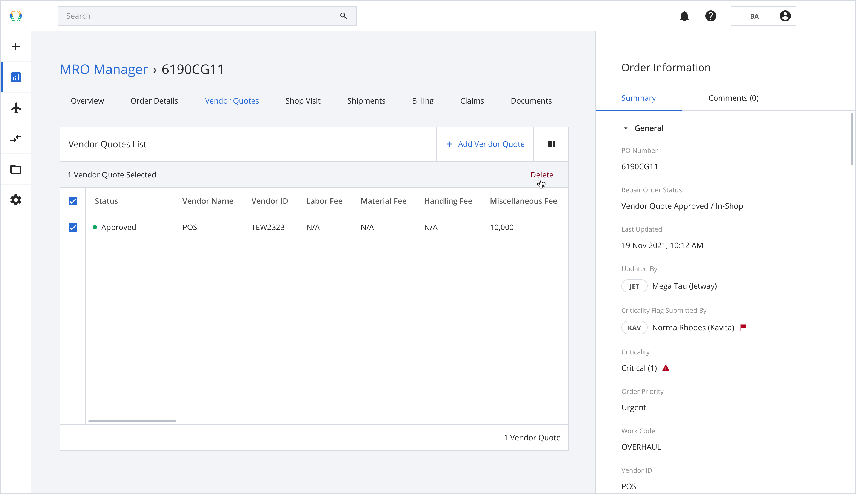856x494 pixels.
Task: Click the Delete button
Action: click(542, 175)
